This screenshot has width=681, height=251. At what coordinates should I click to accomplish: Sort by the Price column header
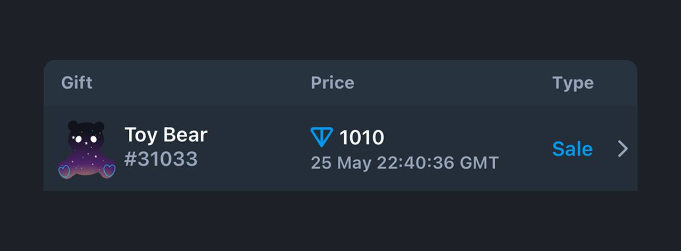click(333, 83)
